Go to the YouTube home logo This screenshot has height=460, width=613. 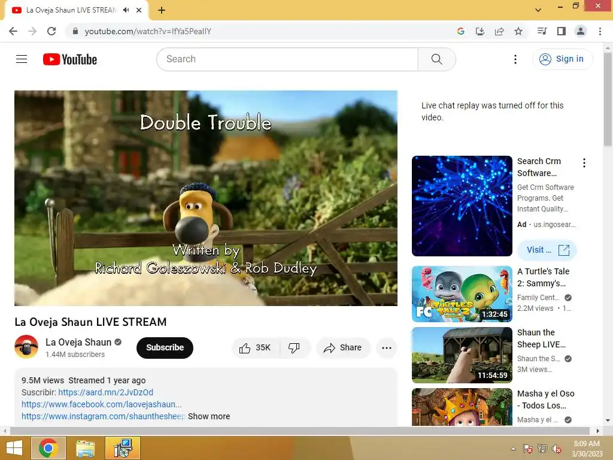(70, 59)
